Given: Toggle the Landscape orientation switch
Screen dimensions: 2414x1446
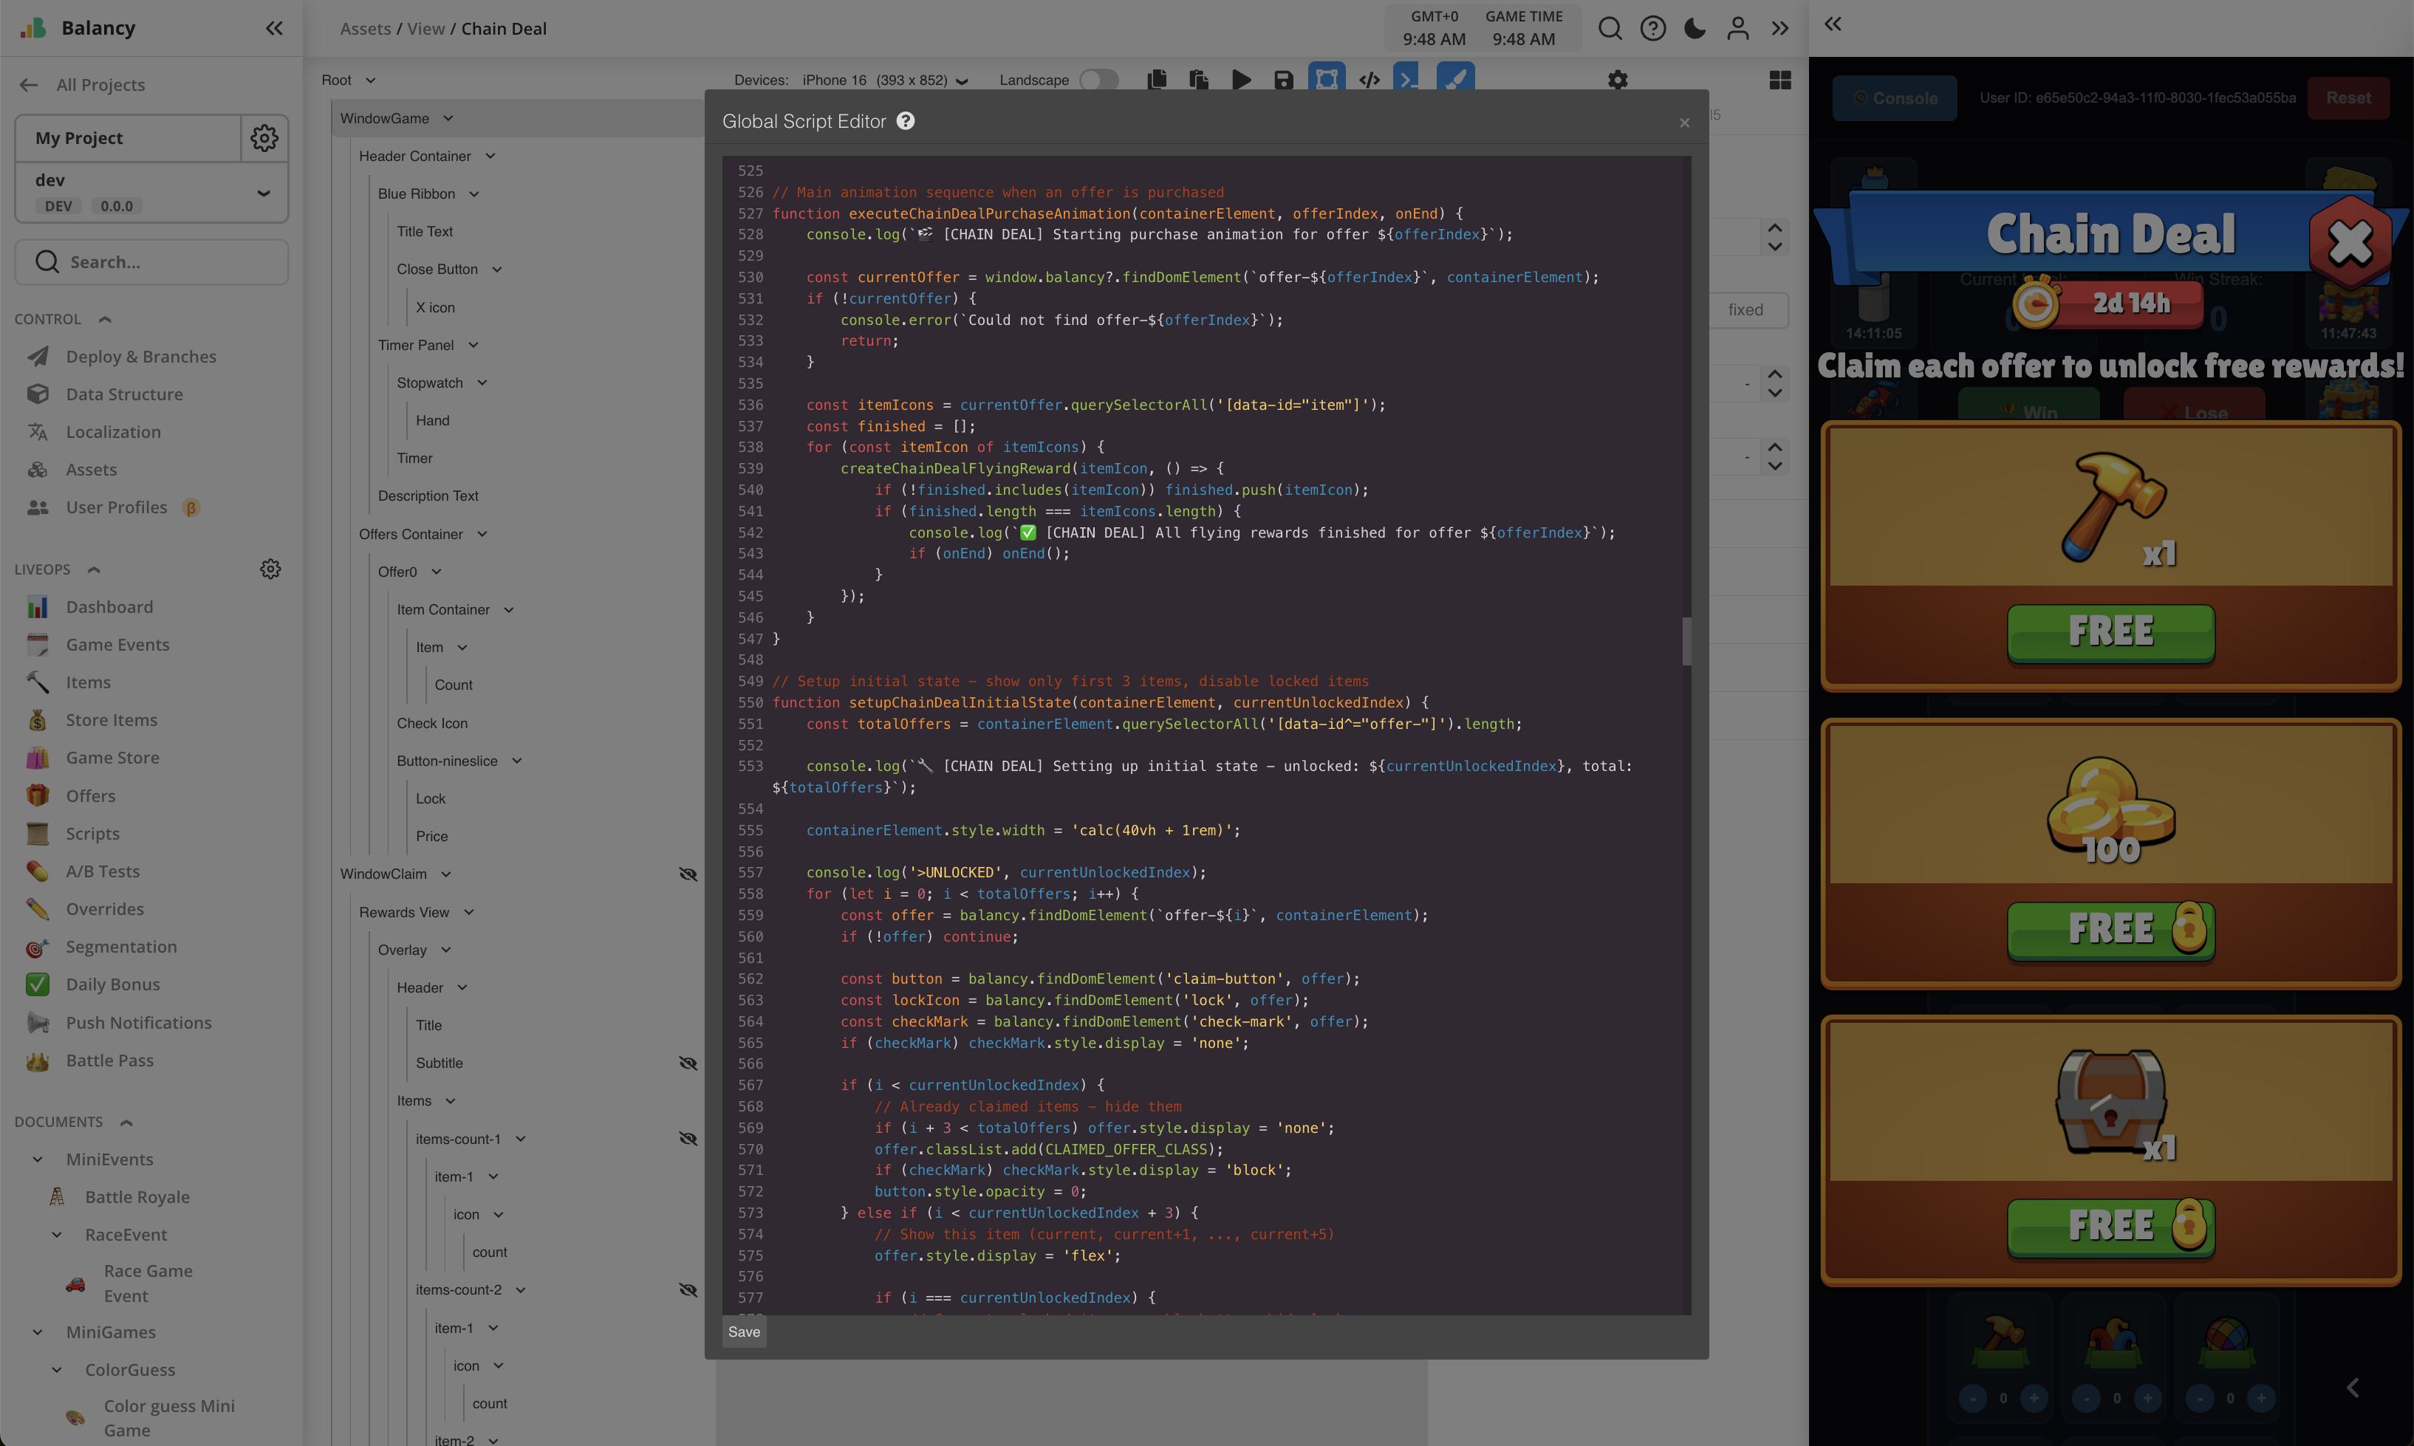Looking at the screenshot, I should (1098, 80).
